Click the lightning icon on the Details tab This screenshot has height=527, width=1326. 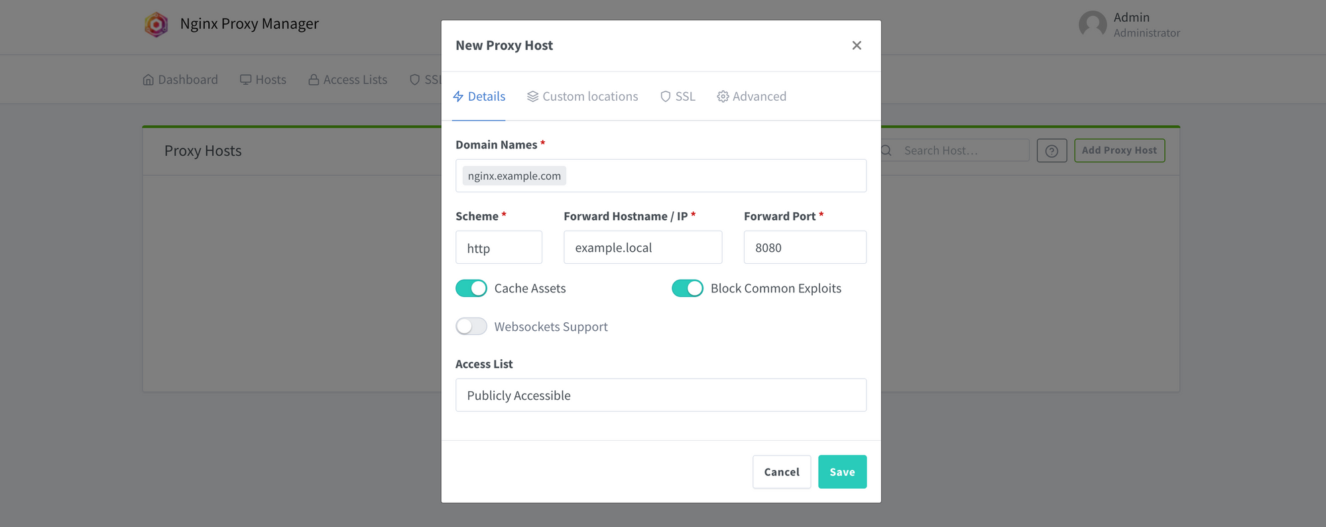(x=458, y=96)
